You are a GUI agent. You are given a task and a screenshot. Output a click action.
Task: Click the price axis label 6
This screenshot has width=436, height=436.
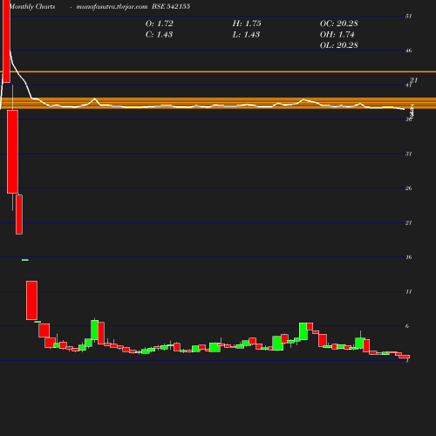[x=407, y=326]
